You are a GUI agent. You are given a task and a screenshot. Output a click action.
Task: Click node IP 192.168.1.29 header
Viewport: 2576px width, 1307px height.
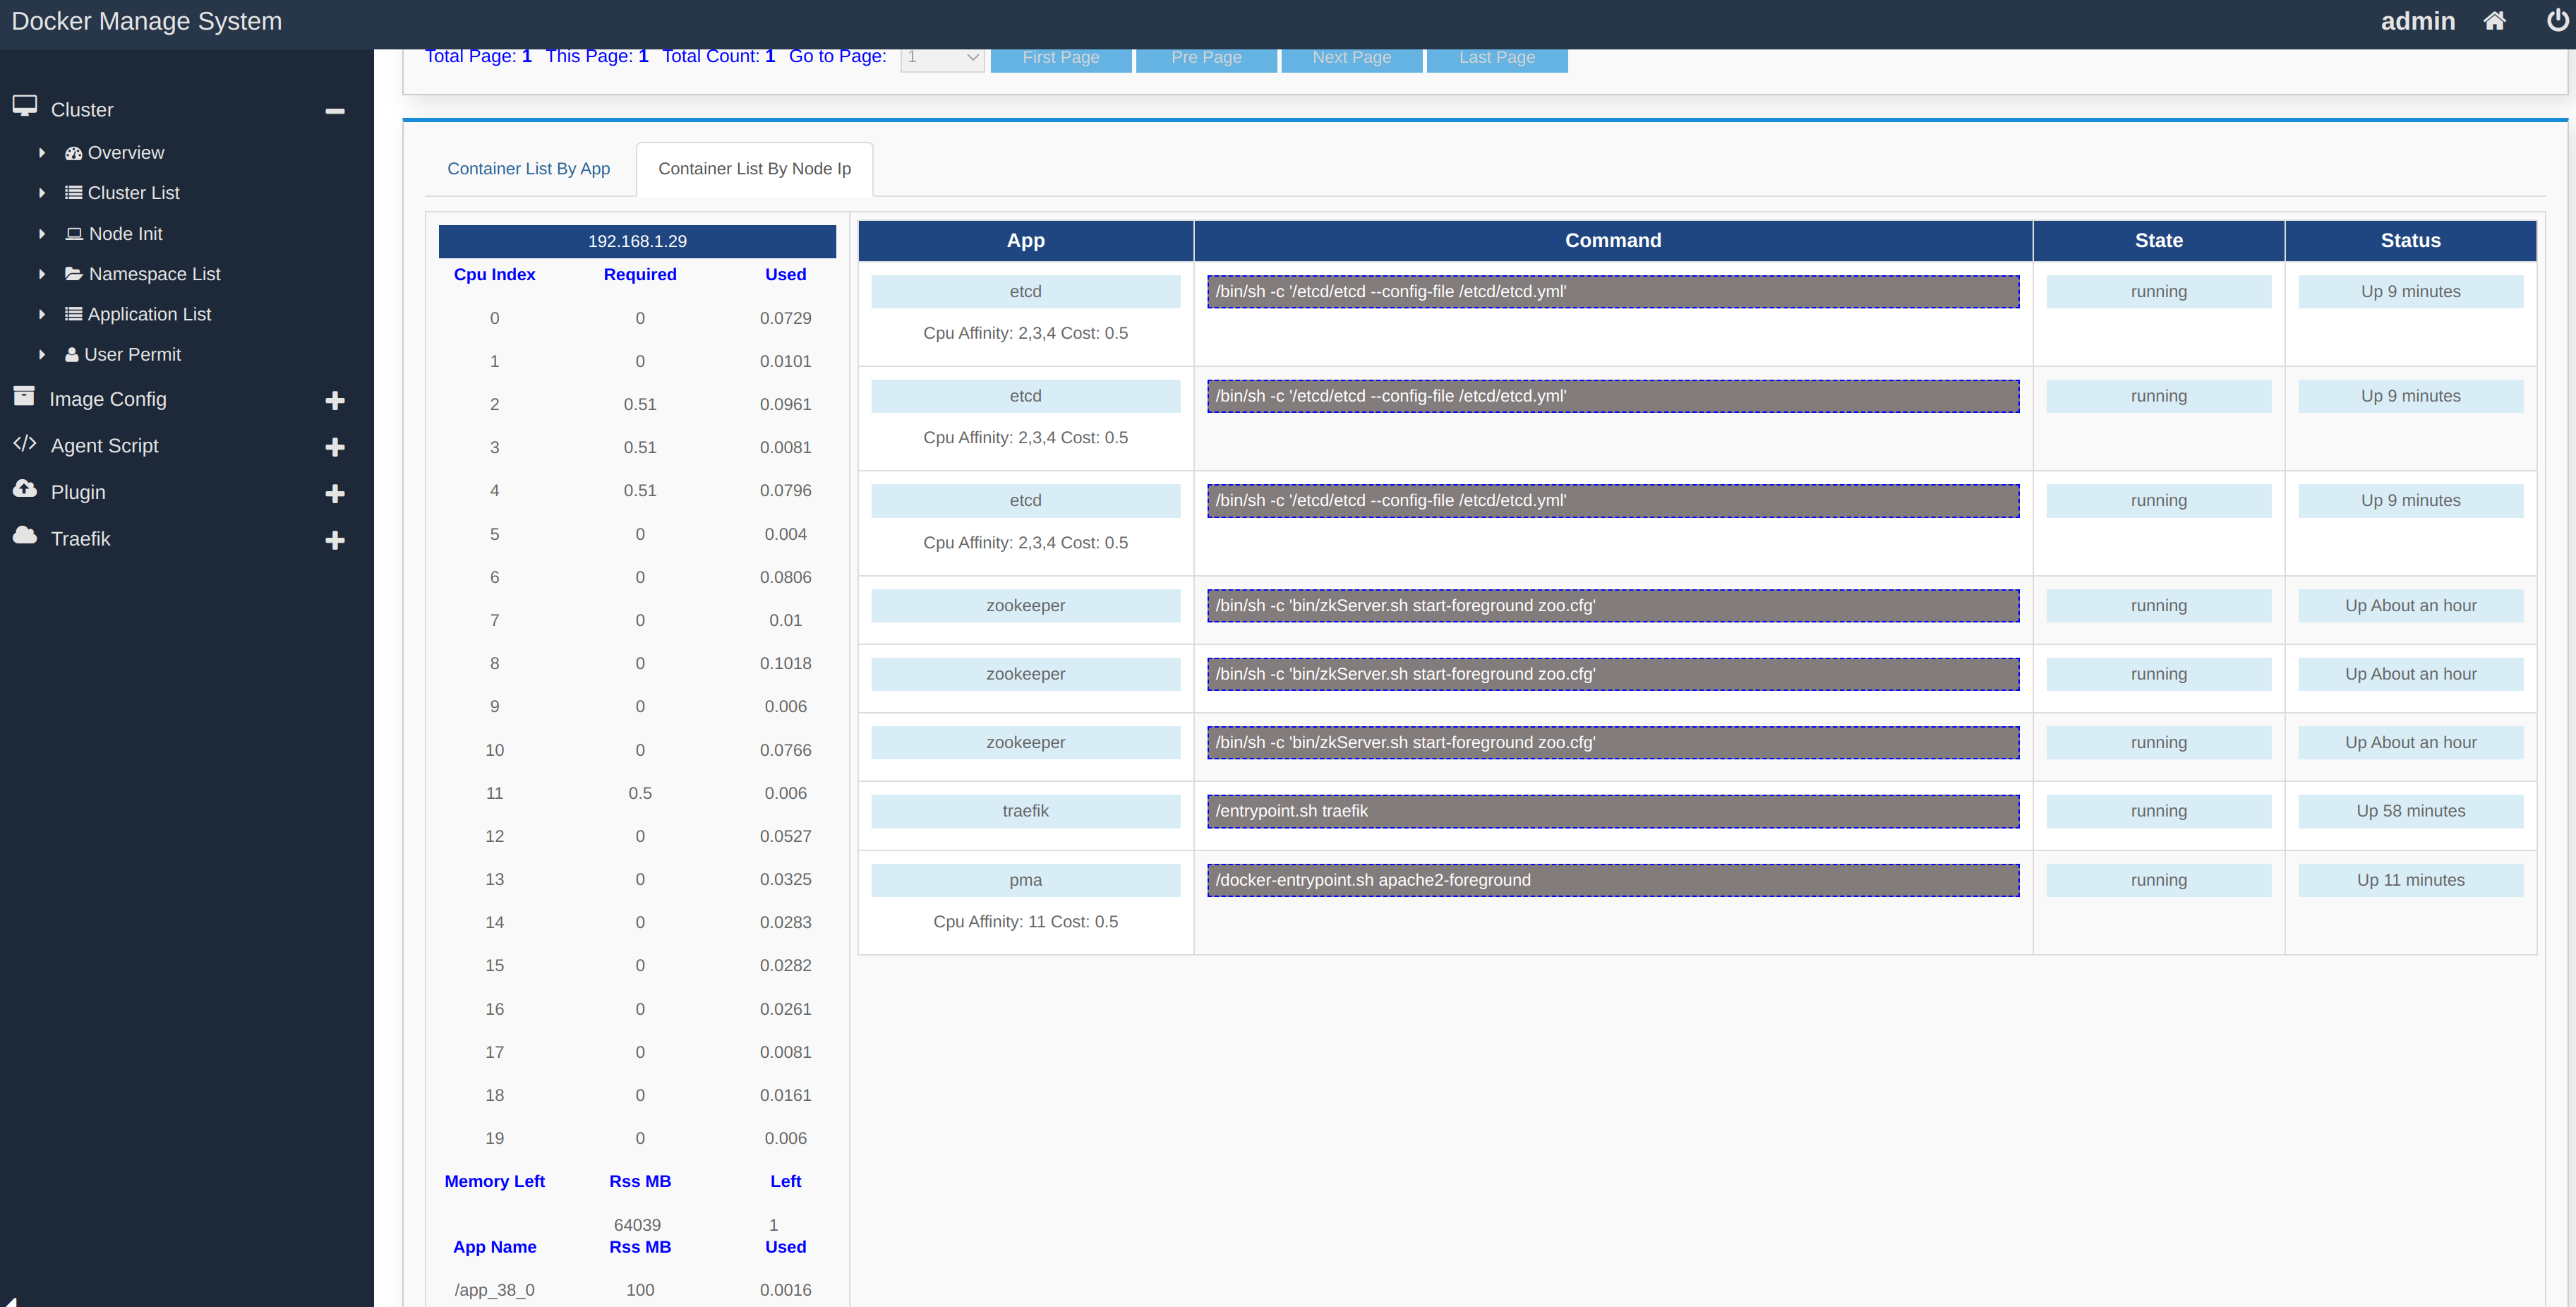(637, 241)
